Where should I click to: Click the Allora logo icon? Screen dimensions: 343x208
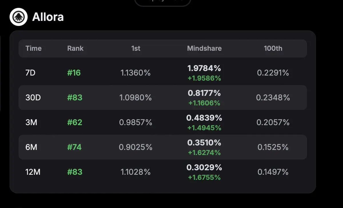click(19, 17)
